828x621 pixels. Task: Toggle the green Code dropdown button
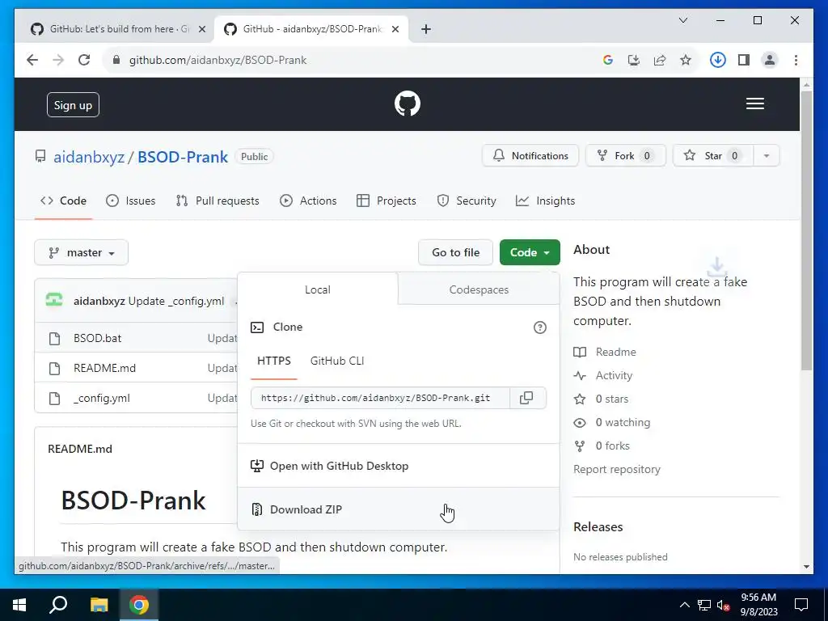coord(530,252)
